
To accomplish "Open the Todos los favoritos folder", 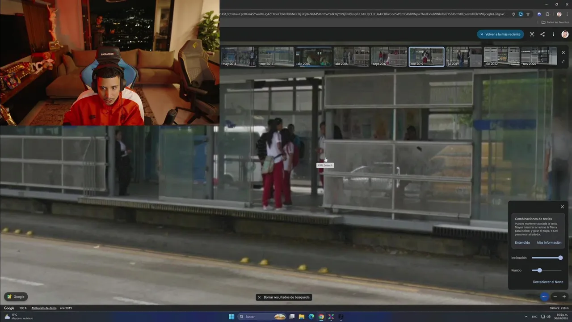I will [555, 22].
